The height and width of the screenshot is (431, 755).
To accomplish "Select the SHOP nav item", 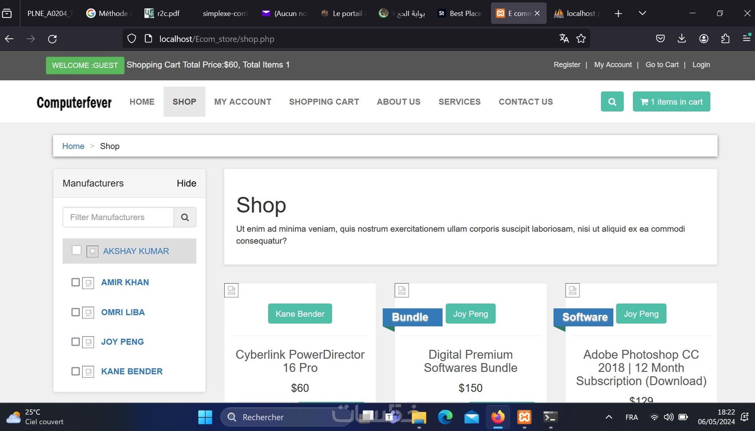I will tap(184, 102).
